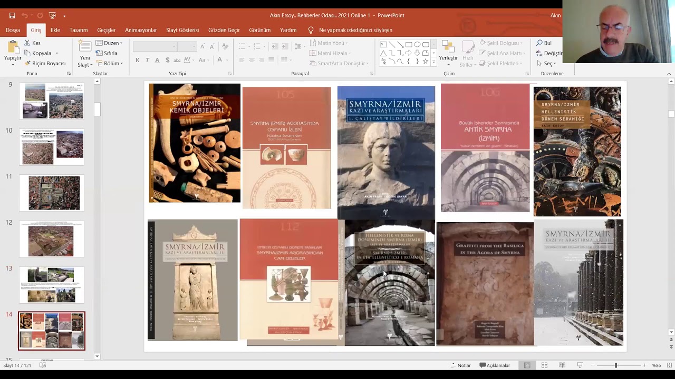Image resolution: width=675 pixels, height=379 pixels.
Task: Open the Gözden Geçir tab
Action: pyautogui.click(x=224, y=30)
